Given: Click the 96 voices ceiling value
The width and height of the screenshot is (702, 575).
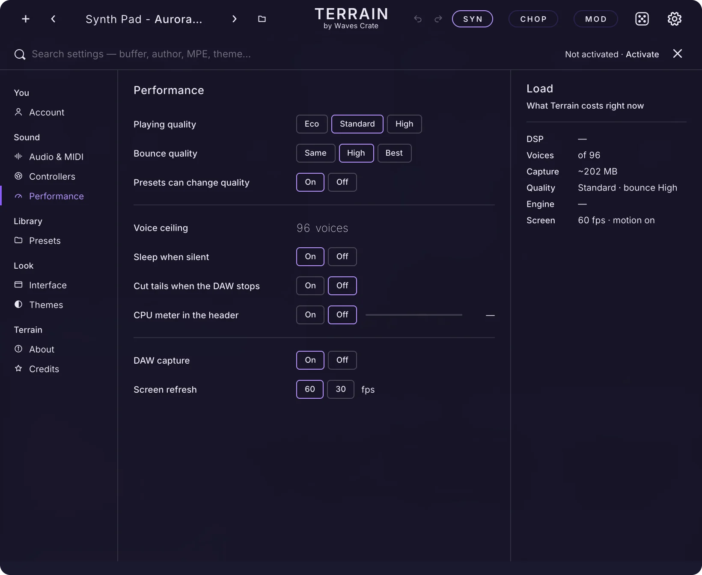Looking at the screenshot, I should [322, 228].
